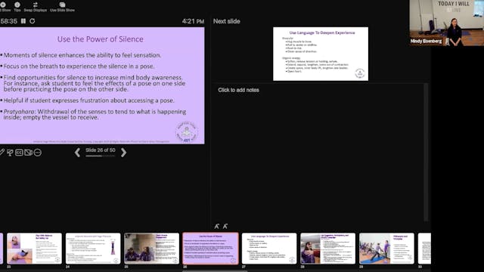Open more slide show options
Image resolution: width=484 pixels, height=272 pixels.
[x=38, y=153]
